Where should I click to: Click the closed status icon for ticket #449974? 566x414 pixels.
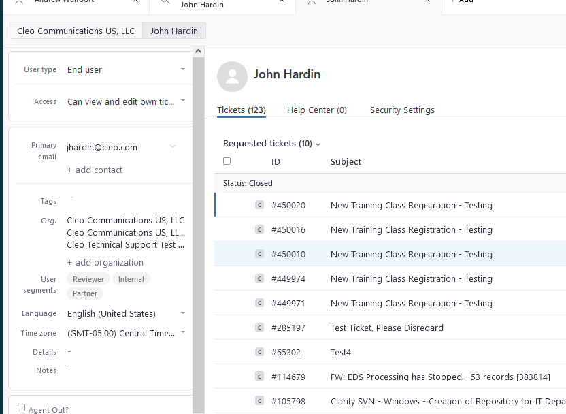tap(260, 278)
